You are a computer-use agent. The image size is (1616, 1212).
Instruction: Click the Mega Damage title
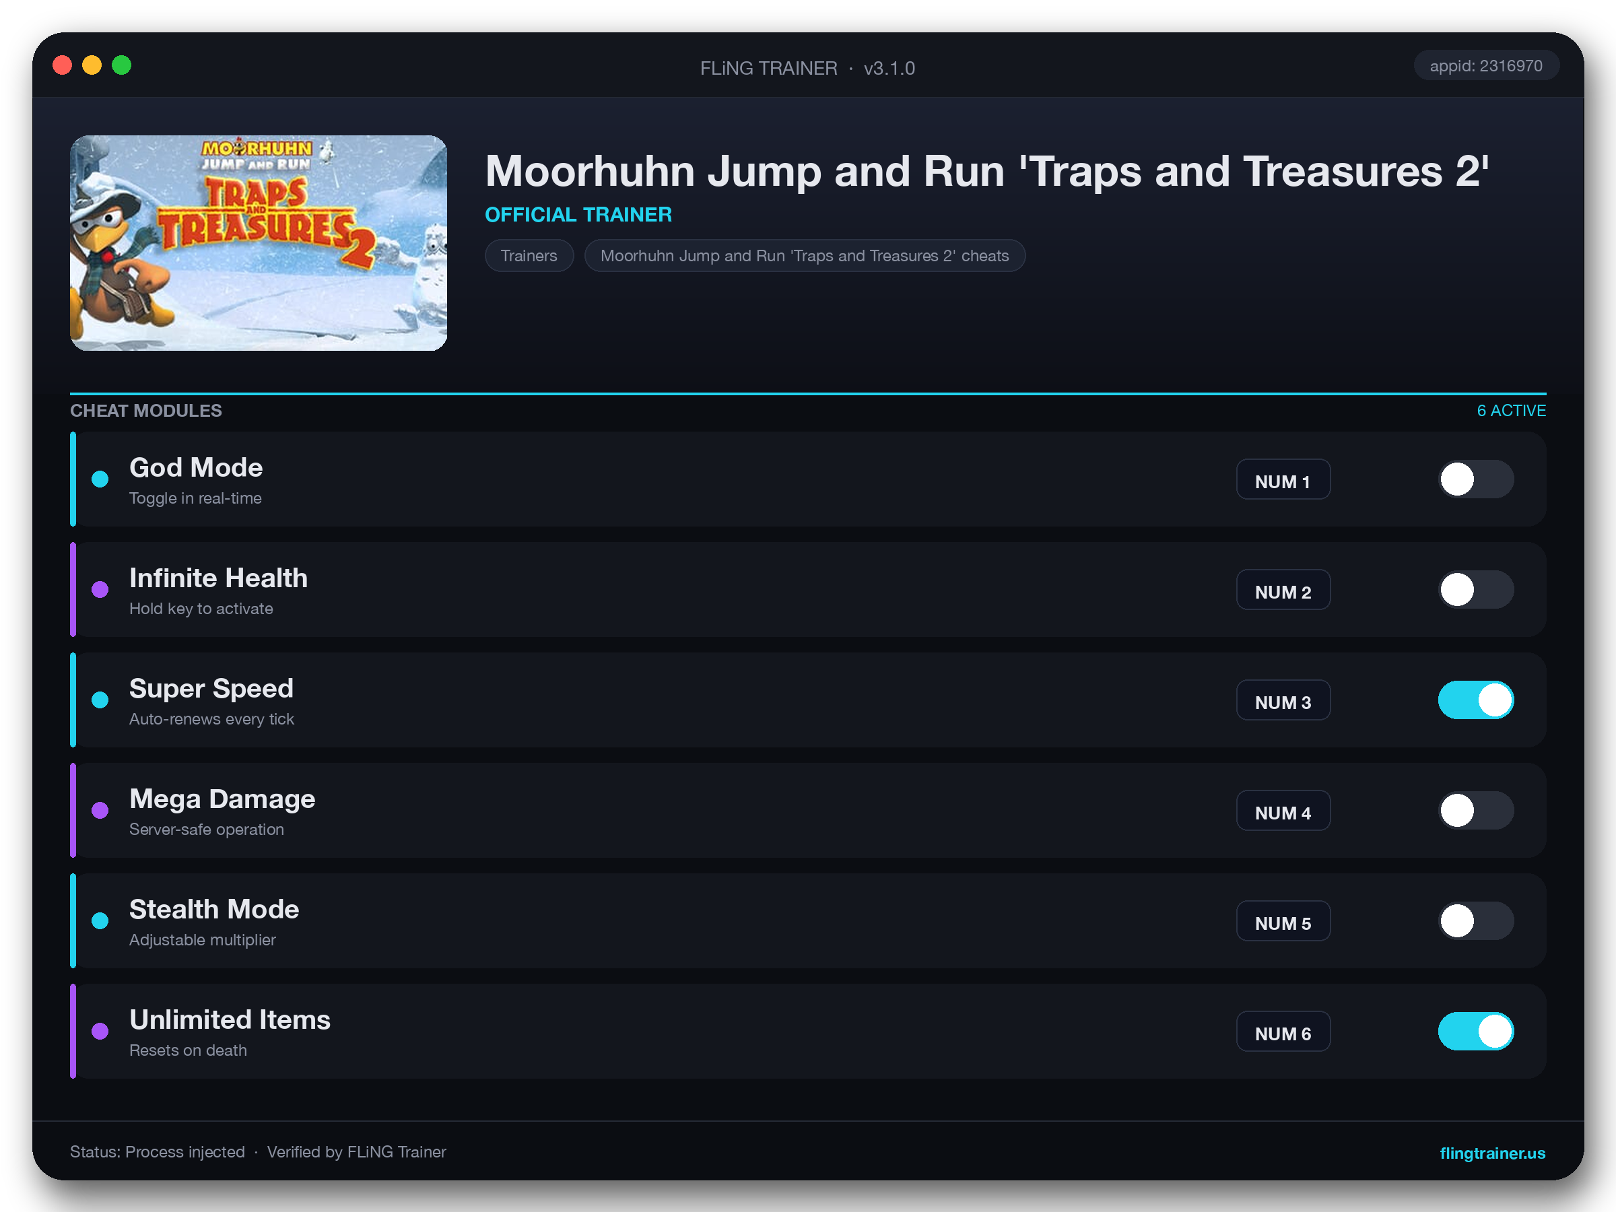pyautogui.click(x=222, y=799)
